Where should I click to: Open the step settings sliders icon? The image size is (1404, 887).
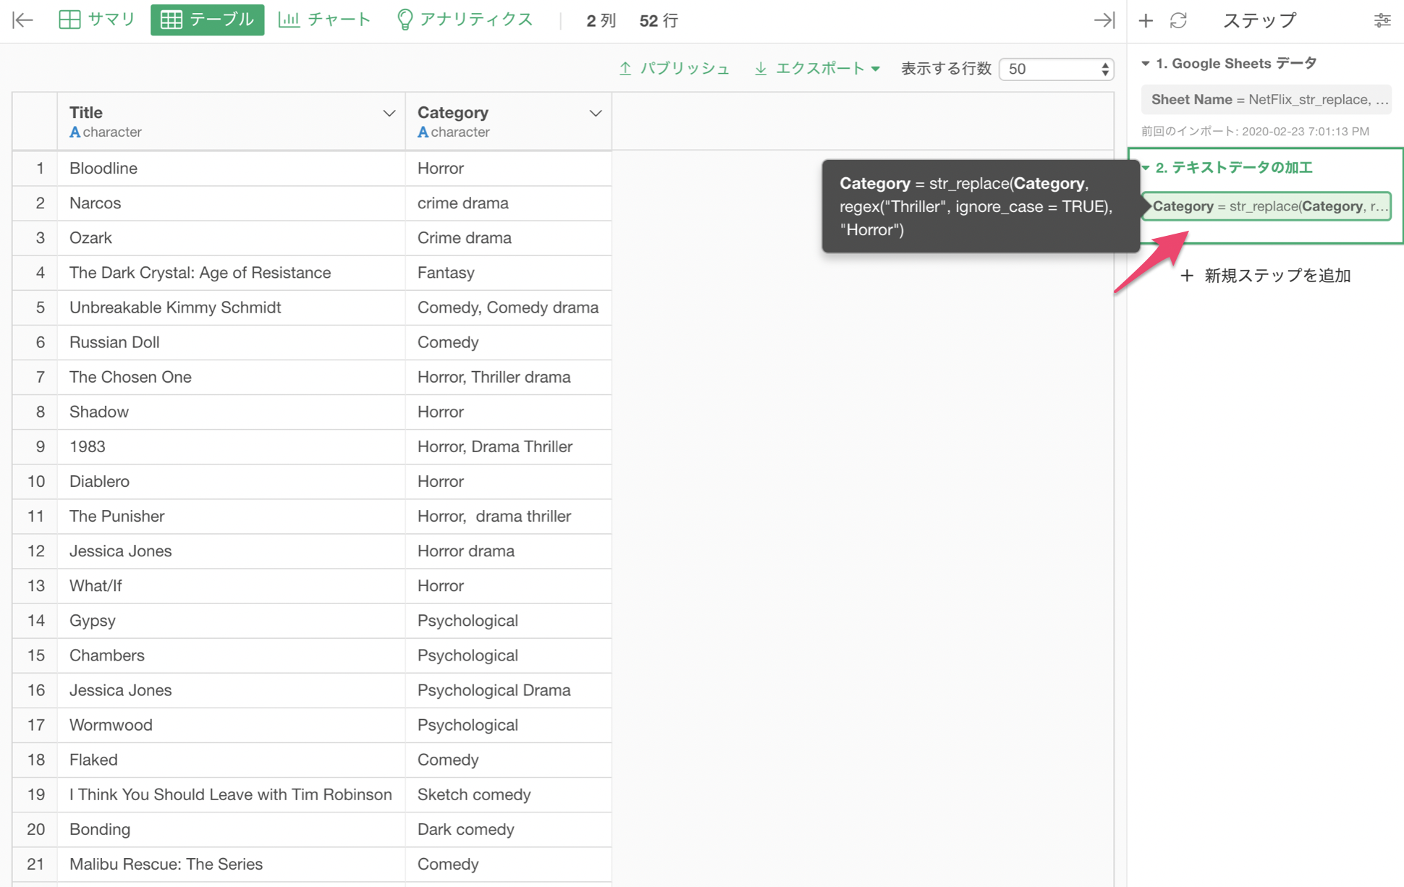pyautogui.click(x=1382, y=21)
